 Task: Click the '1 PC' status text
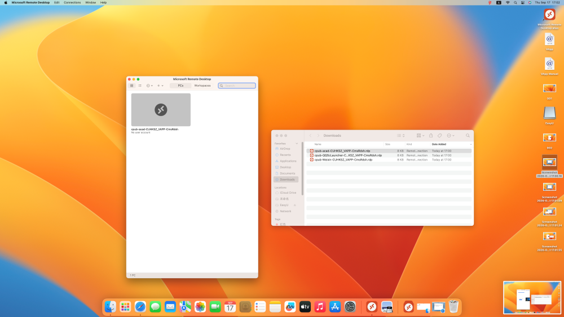pos(133,275)
